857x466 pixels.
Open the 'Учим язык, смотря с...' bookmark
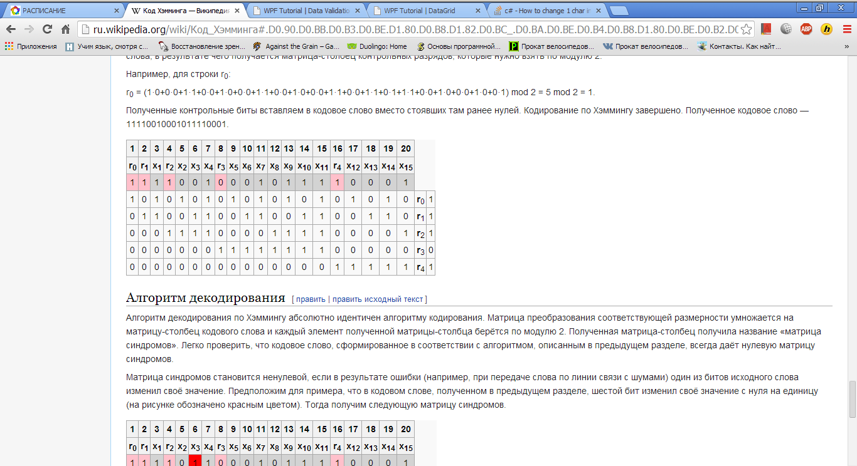(x=107, y=46)
